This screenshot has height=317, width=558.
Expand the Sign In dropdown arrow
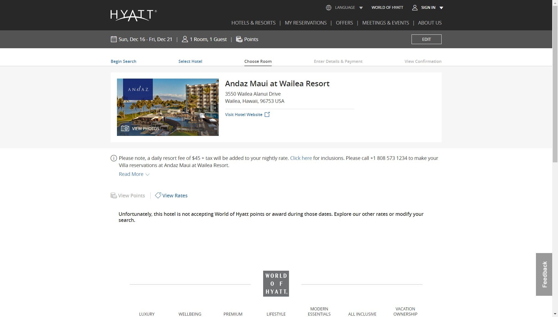point(441,8)
